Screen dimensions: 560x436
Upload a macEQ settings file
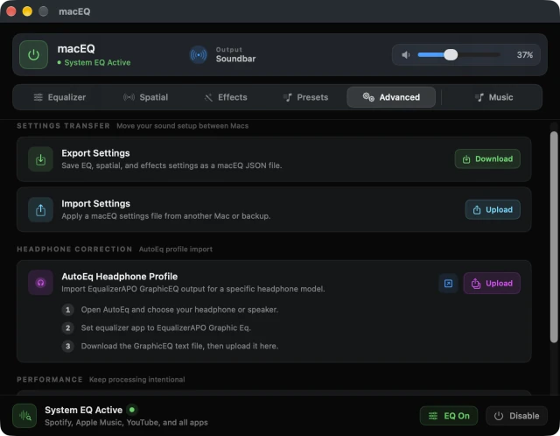[493, 210]
